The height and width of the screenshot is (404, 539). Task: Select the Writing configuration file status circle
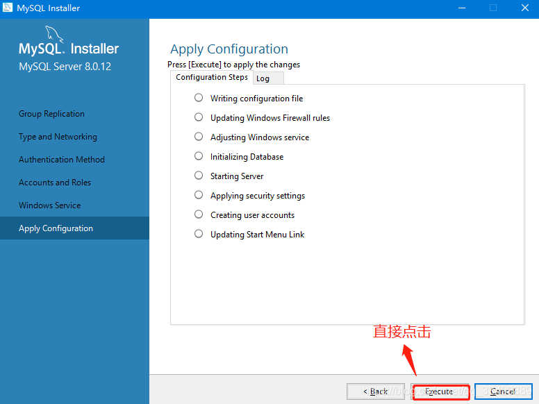(199, 98)
